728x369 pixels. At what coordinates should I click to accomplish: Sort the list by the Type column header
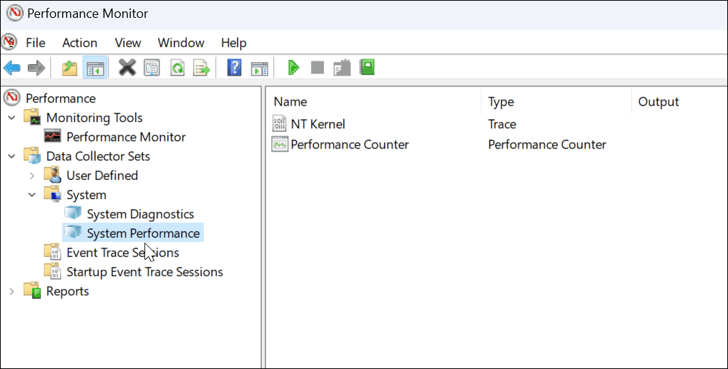coord(501,102)
